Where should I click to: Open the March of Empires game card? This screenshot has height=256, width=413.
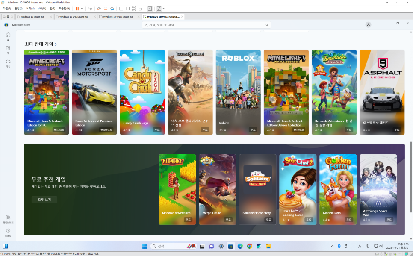coord(190,92)
